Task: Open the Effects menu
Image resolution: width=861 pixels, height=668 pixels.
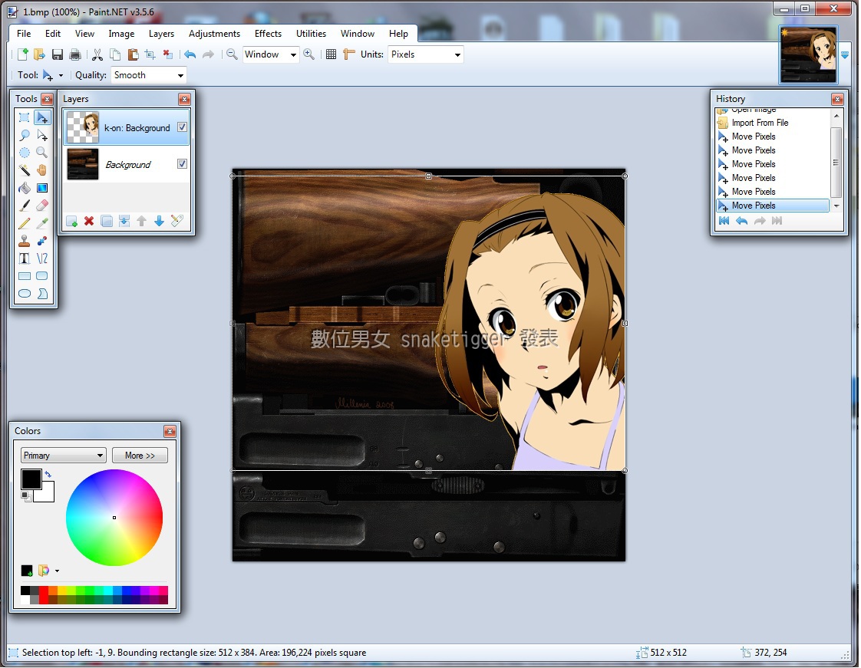Action: pos(268,34)
